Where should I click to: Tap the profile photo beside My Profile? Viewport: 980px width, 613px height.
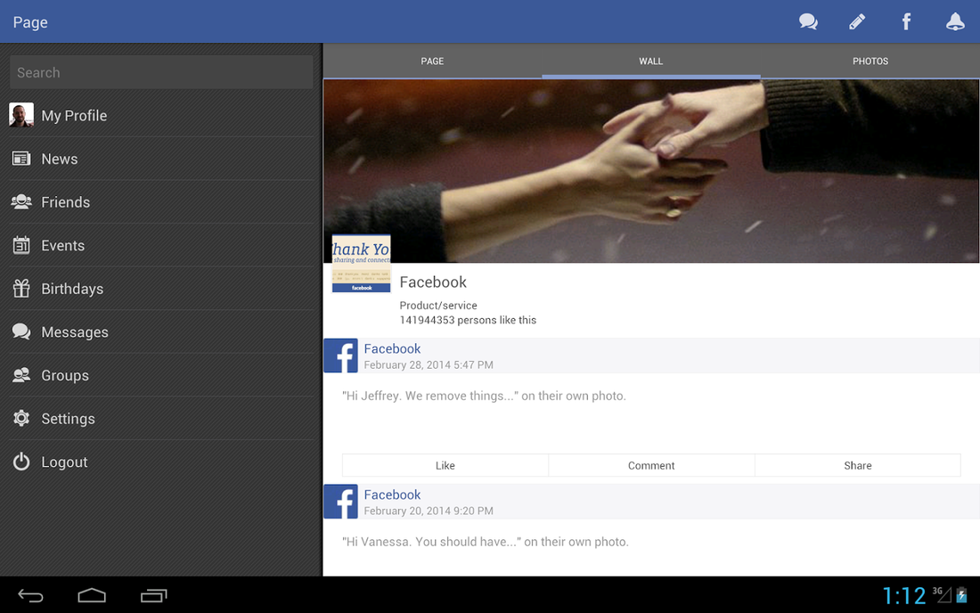tap(21, 116)
